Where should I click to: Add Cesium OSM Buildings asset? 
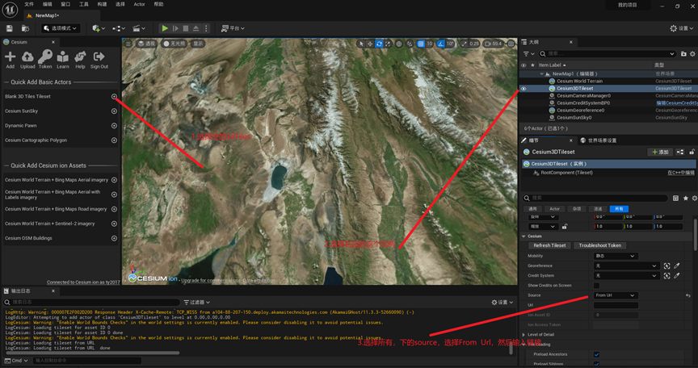tap(114, 238)
